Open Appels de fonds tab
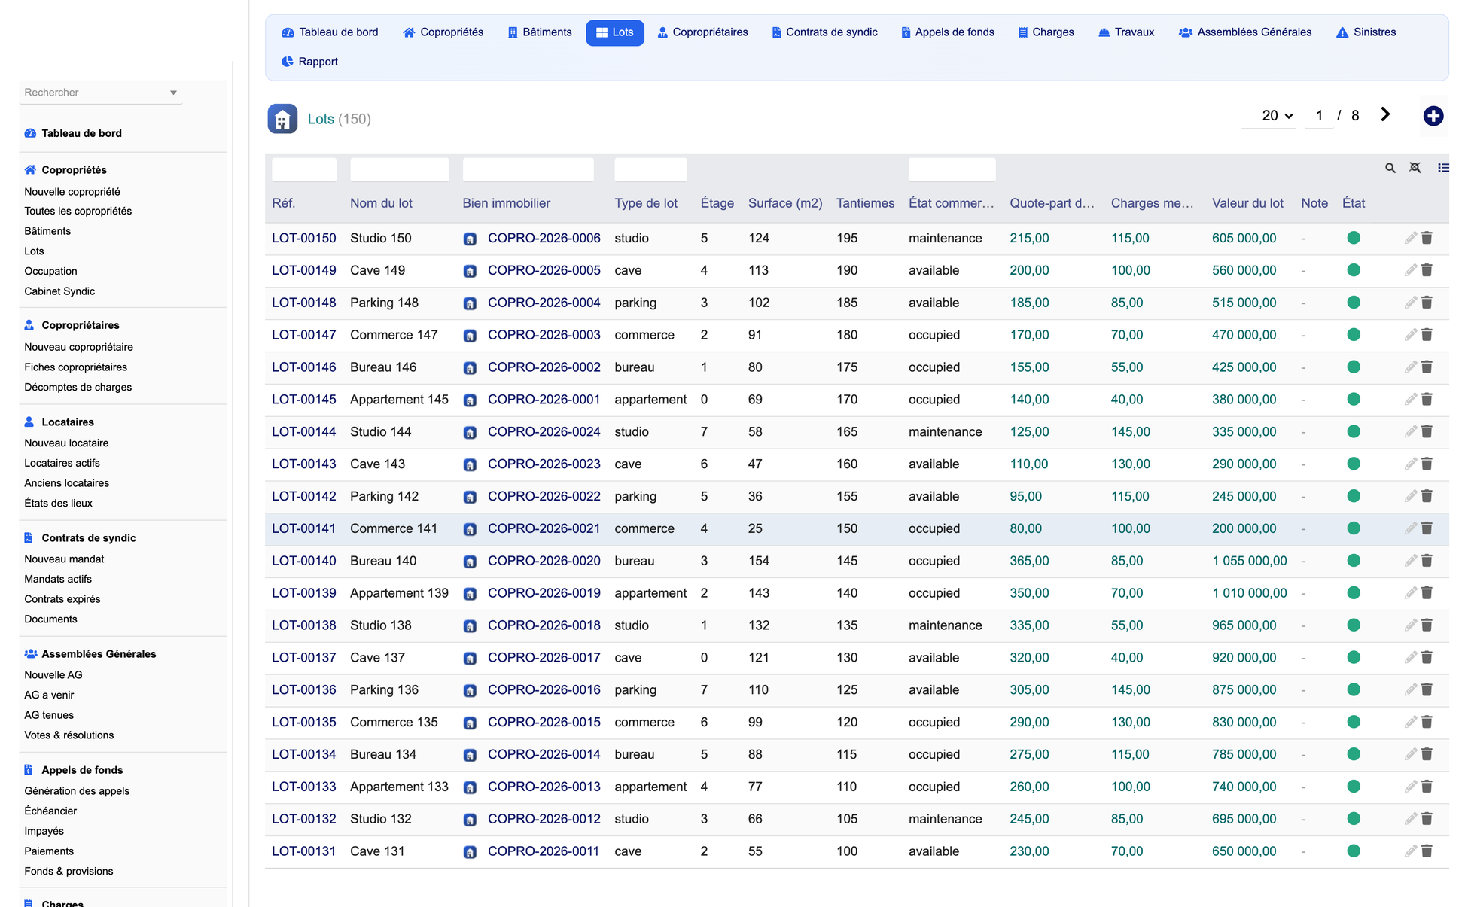The image size is (1465, 907). (x=948, y=32)
